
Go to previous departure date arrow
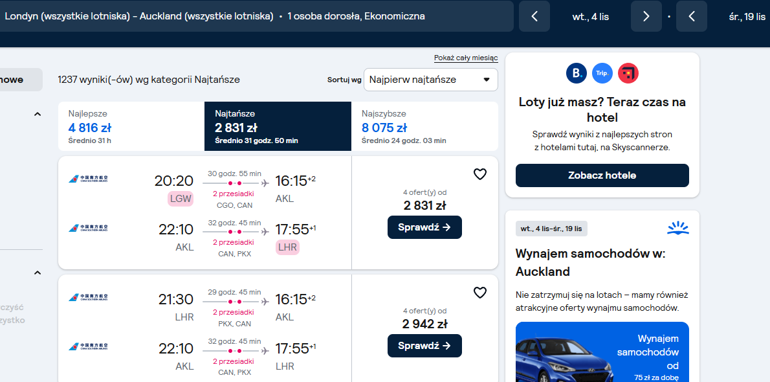point(534,16)
